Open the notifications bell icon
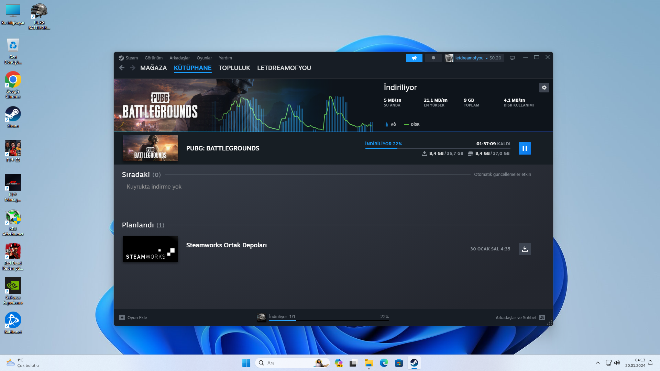Screen dimensions: 660x371 pos(433,58)
